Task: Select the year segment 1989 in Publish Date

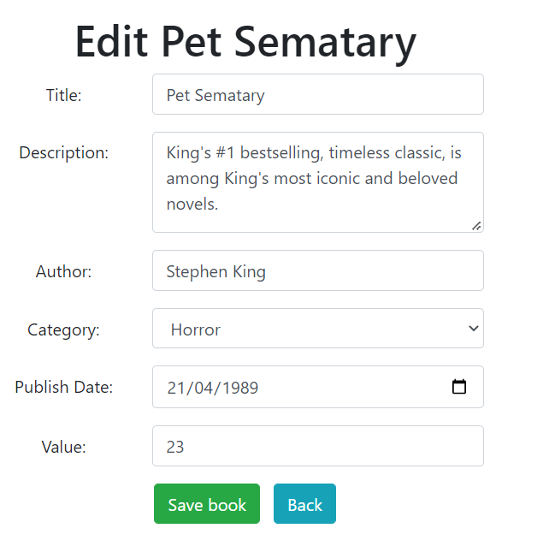Action: click(x=240, y=388)
